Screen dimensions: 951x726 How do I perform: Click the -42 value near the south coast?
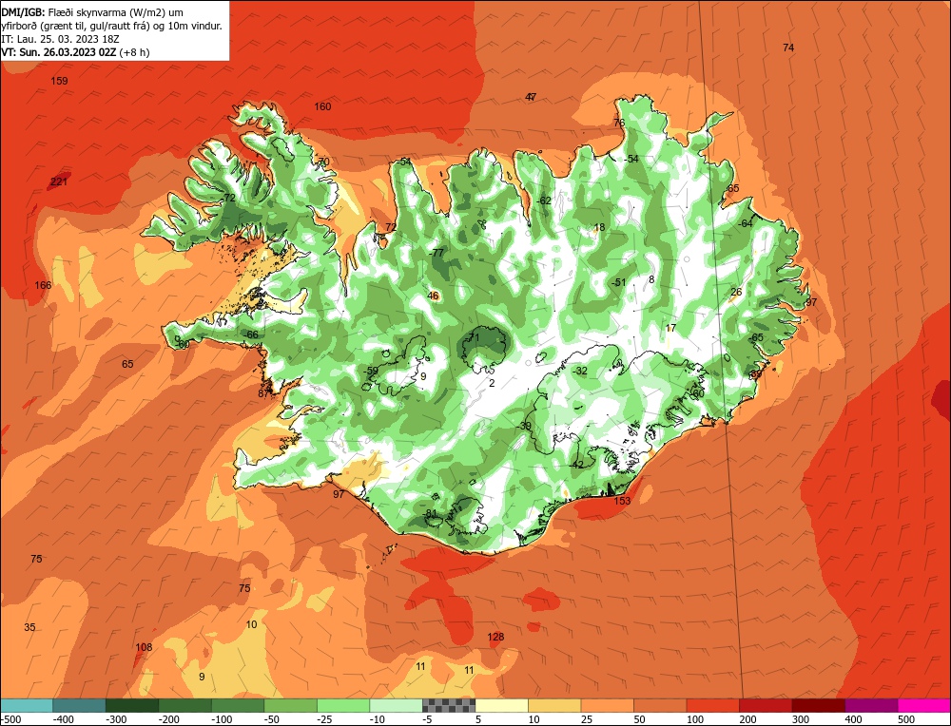[x=576, y=465]
